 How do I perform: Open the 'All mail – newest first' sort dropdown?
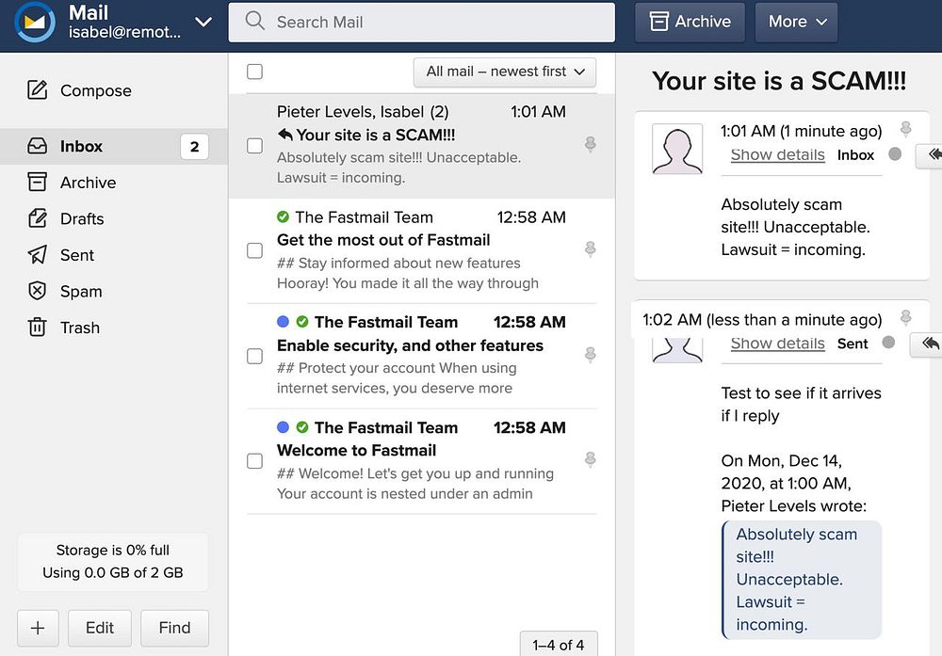click(505, 72)
